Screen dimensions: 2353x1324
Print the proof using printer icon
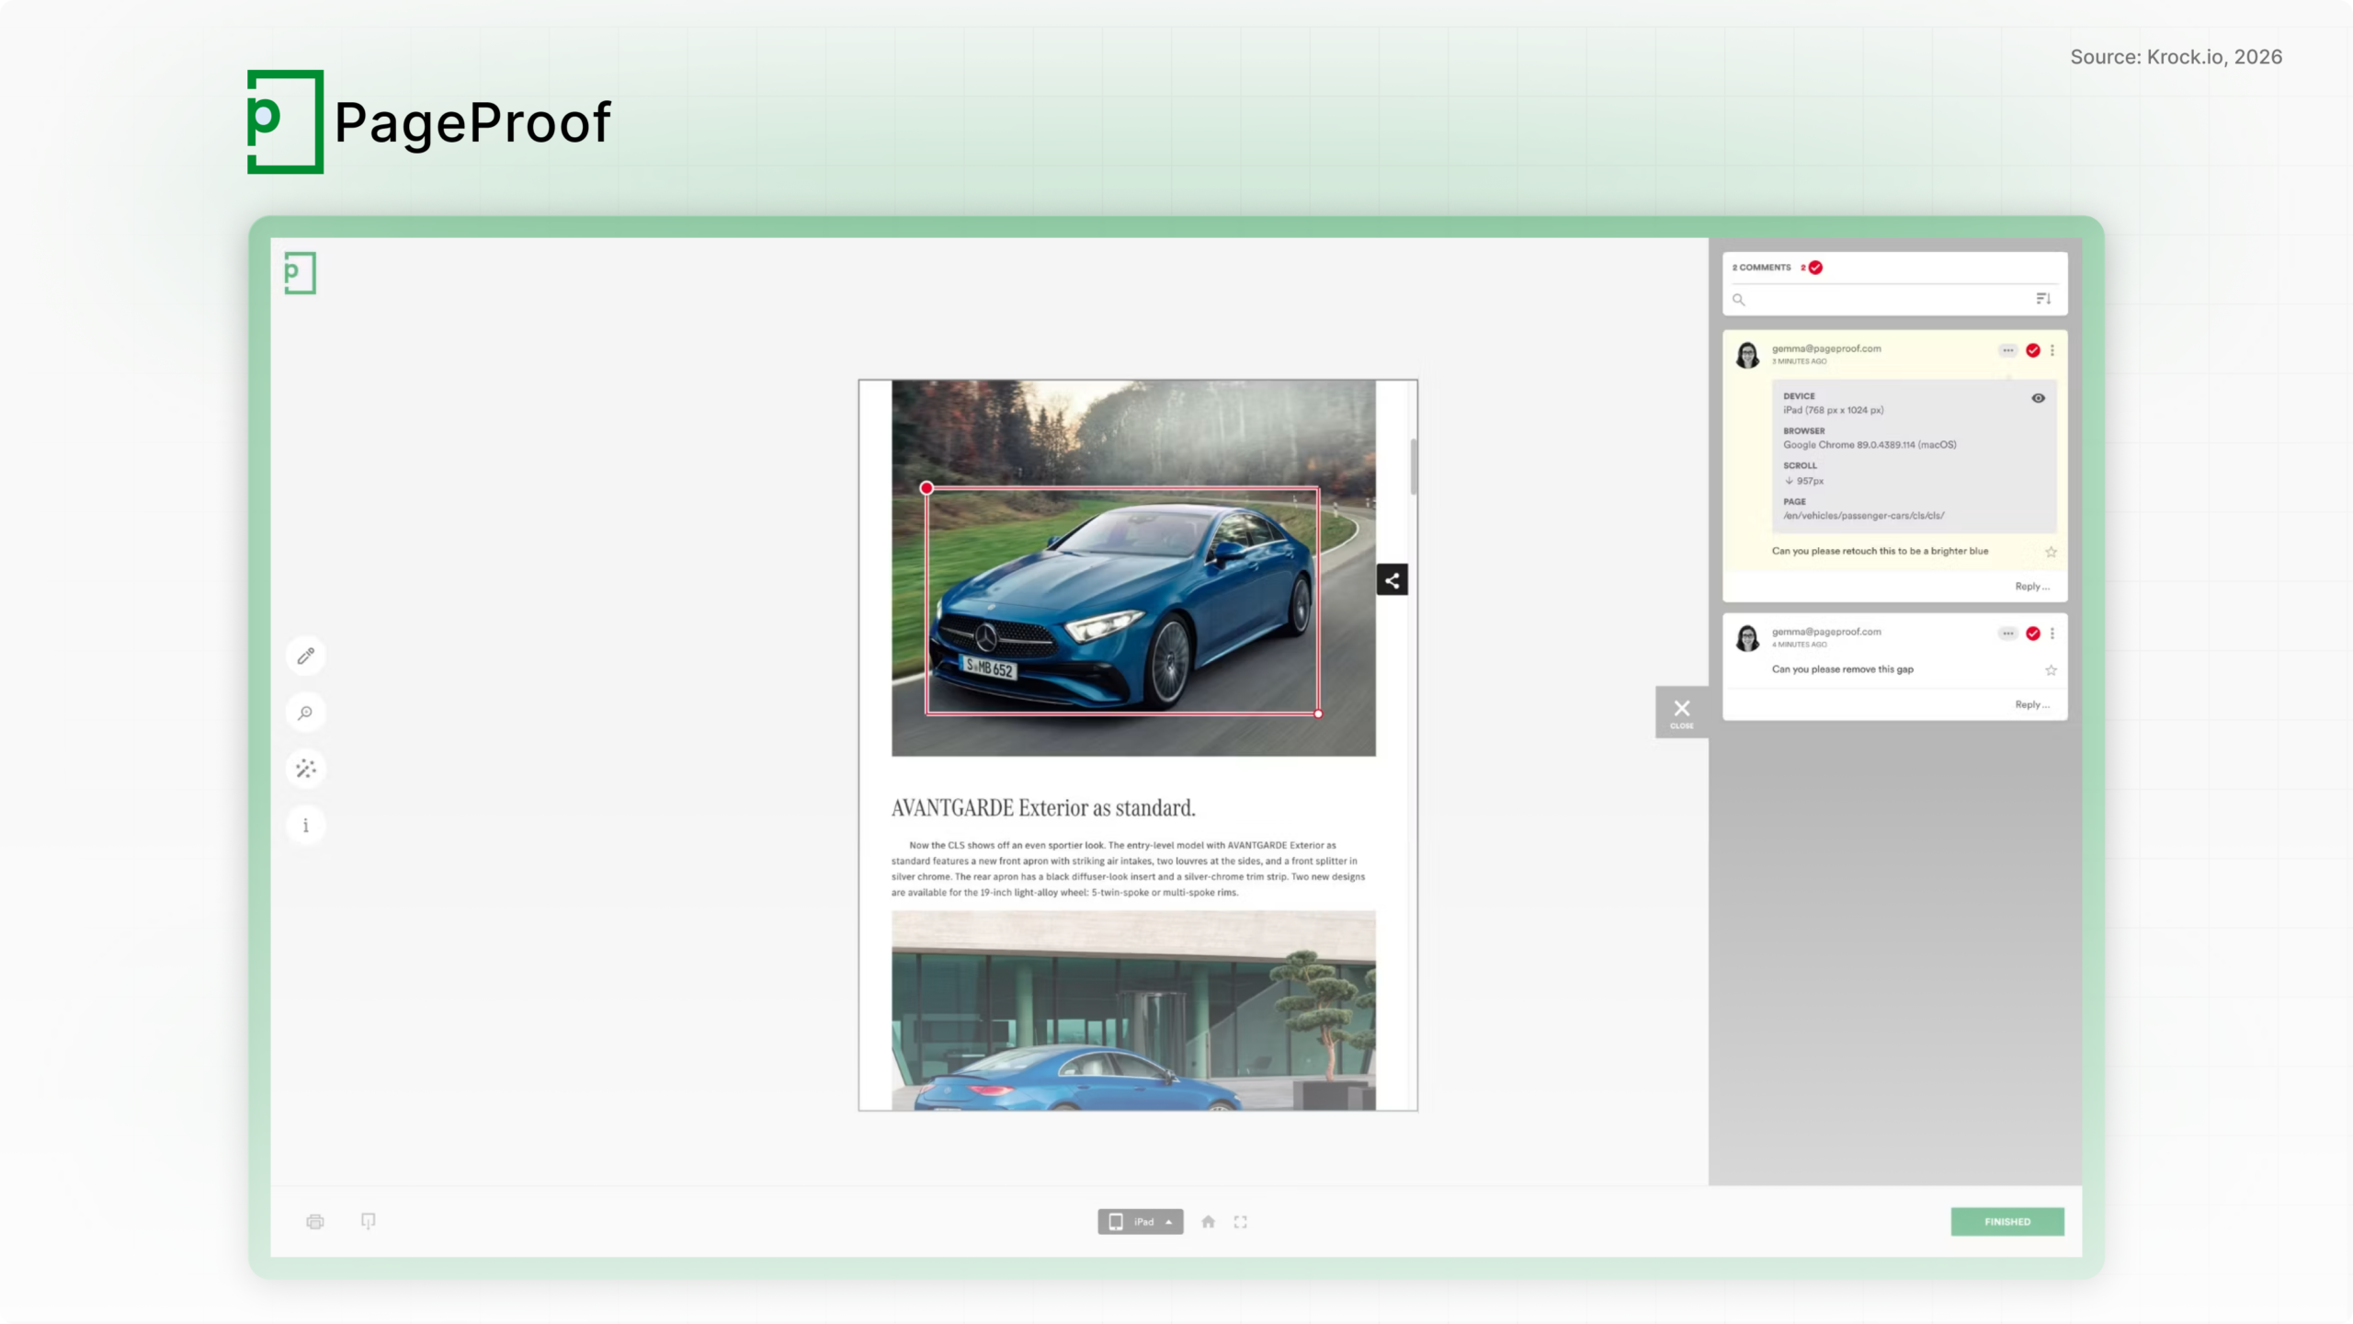315,1222
